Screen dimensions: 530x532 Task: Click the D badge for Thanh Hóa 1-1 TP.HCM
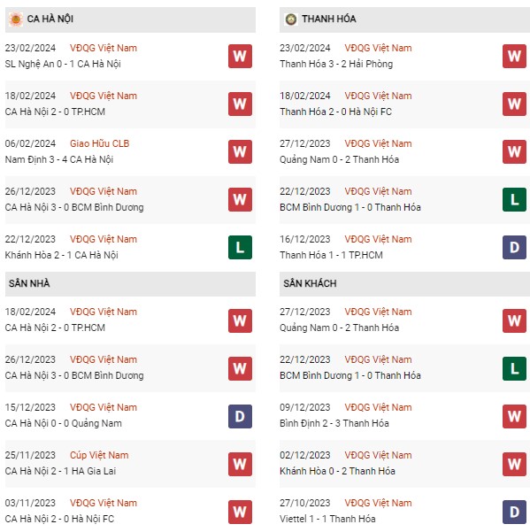[x=514, y=247]
